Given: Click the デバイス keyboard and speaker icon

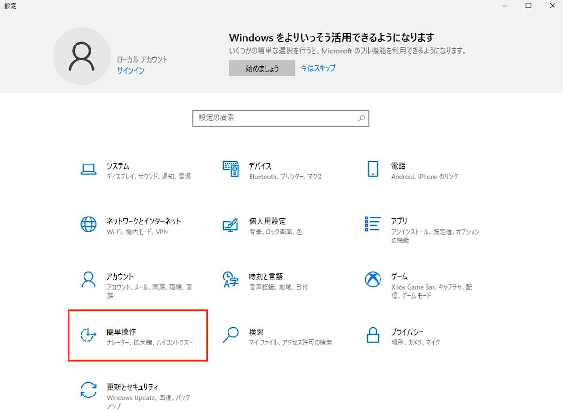Looking at the screenshot, I should click(230, 169).
